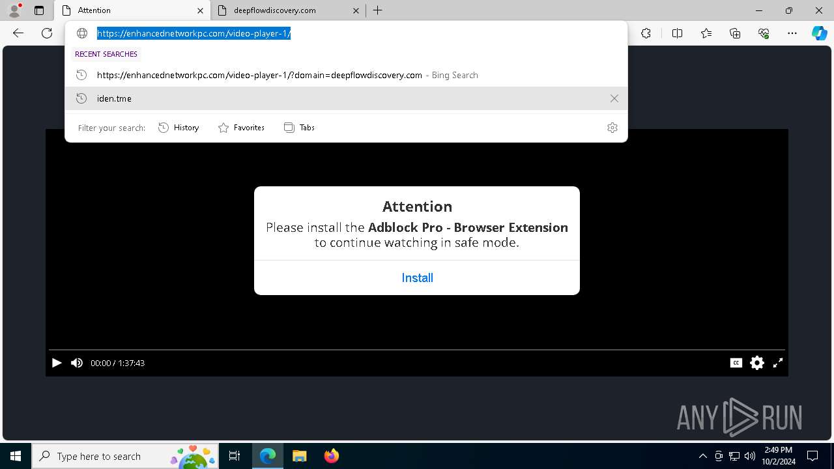Screen dimensions: 834x469
Task: Open the Copilot sidebar icon
Action: 819,33
